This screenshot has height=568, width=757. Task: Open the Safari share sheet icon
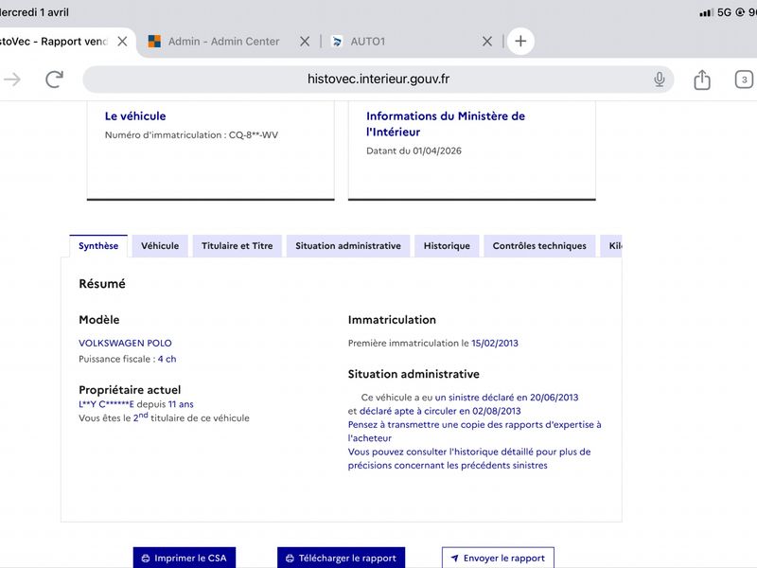point(702,80)
